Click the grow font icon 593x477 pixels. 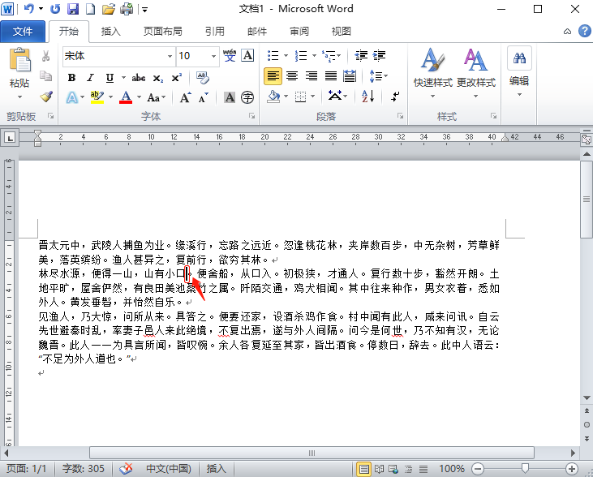(x=185, y=97)
